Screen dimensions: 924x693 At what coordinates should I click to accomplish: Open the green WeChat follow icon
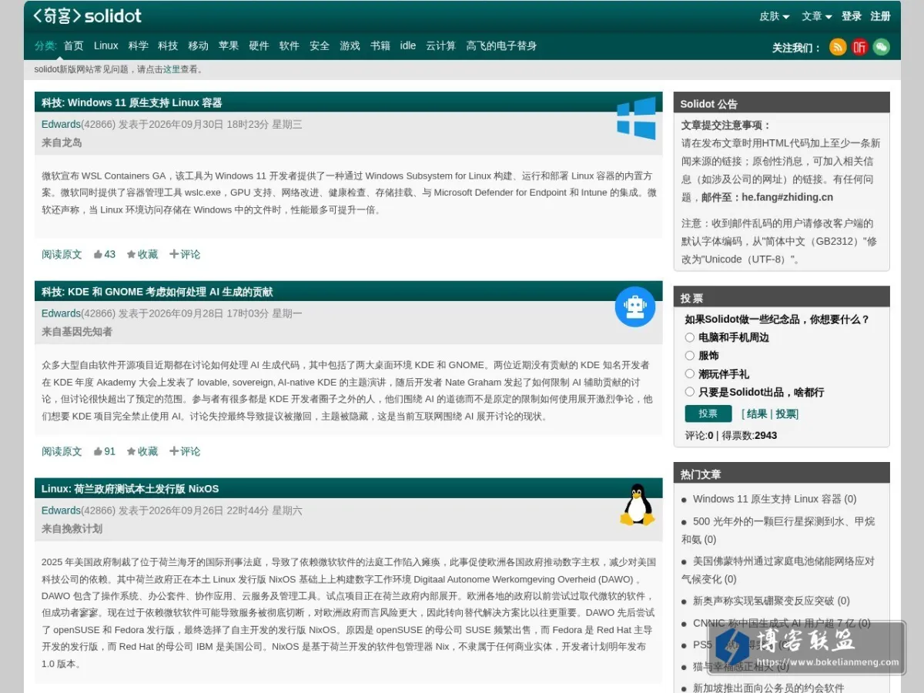[881, 47]
